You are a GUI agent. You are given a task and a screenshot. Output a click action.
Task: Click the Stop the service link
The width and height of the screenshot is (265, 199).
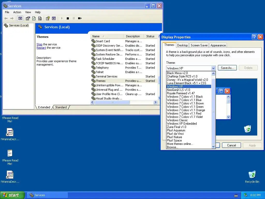tap(39, 44)
